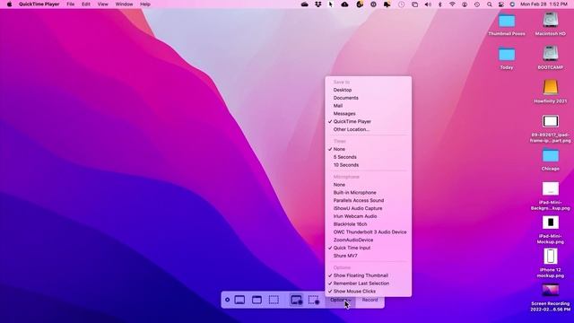Open the View menu
Viewport: 574px width, 323px height.
[103, 4]
